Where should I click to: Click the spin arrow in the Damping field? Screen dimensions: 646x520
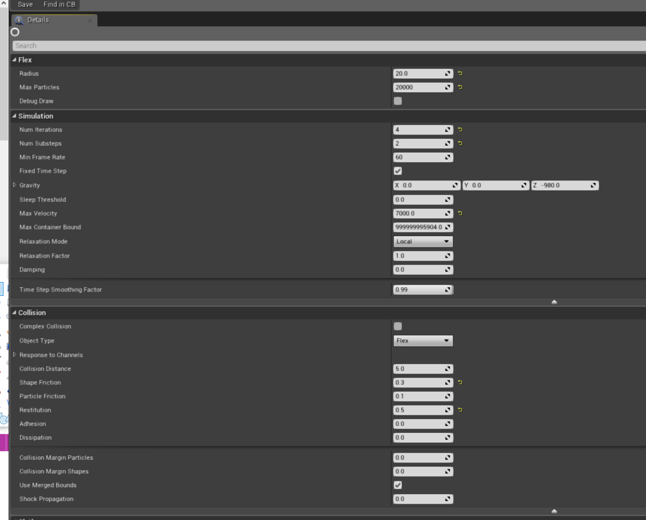click(x=448, y=270)
